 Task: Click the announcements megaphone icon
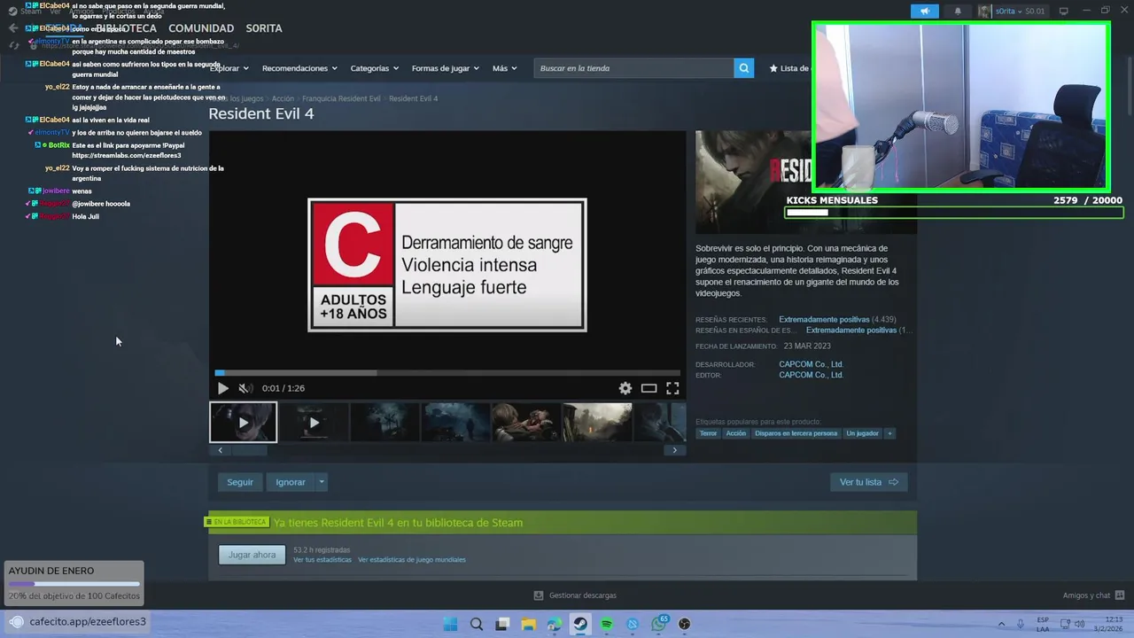(x=924, y=12)
